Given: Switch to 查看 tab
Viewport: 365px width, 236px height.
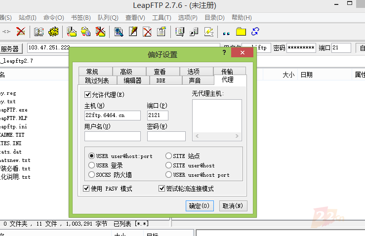Looking at the screenshot, I should (x=163, y=72).
